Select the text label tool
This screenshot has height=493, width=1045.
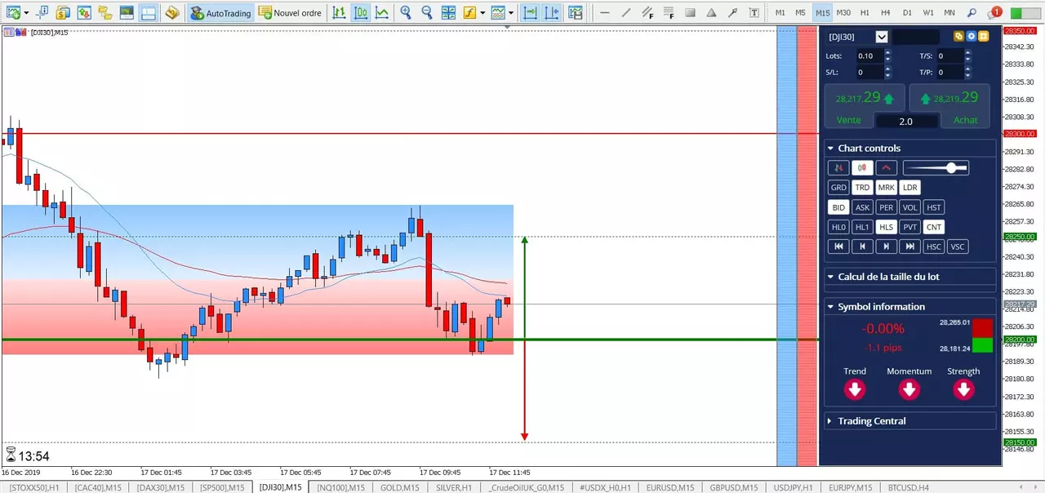[x=754, y=12]
